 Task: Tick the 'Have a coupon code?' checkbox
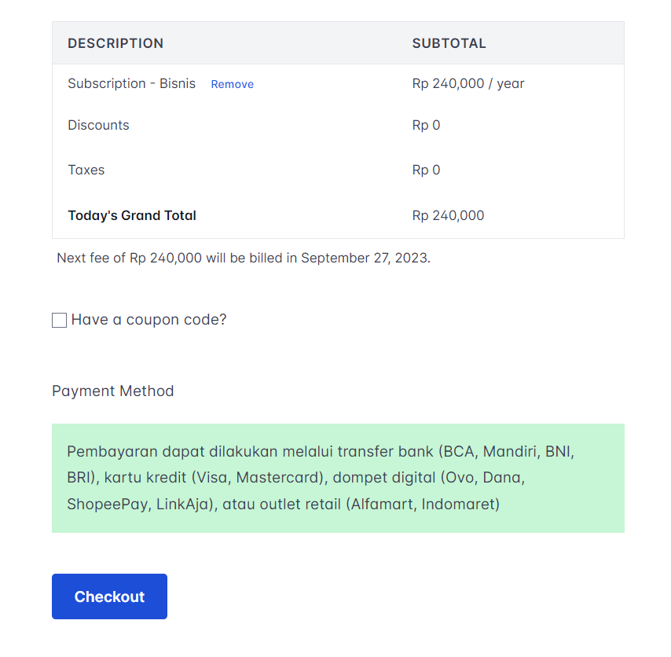(x=59, y=320)
